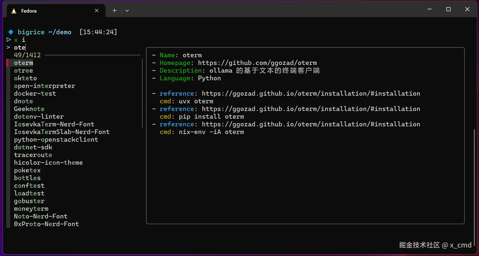This screenshot has width=479, height=256.
Task: Click the match count '49/1412'
Action: [27, 55]
